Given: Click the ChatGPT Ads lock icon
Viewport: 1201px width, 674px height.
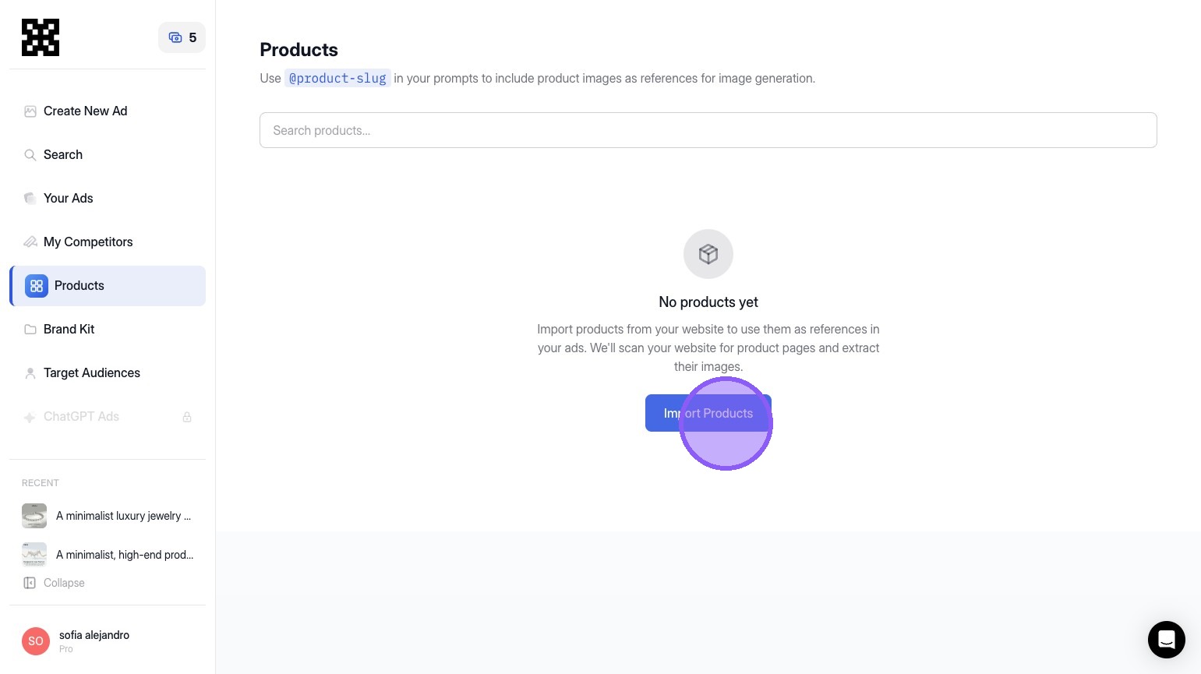Looking at the screenshot, I should tap(187, 417).
